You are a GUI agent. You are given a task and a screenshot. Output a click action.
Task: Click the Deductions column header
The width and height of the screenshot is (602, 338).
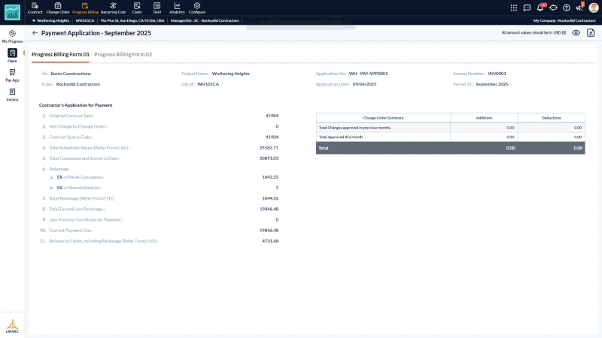tap(552, 118)
